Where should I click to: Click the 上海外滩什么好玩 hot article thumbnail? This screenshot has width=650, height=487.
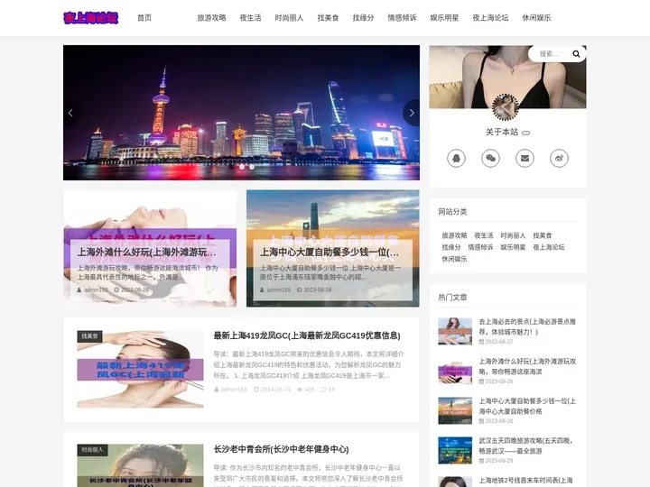[455, 371]
